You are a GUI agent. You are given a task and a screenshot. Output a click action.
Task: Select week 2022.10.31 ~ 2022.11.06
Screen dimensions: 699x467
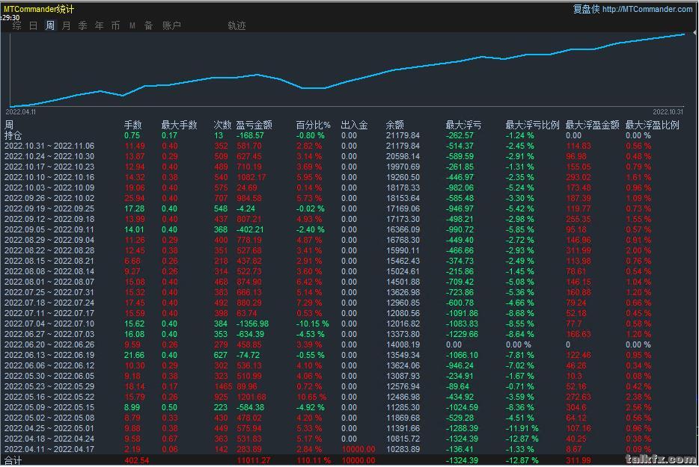pos(49,146)
